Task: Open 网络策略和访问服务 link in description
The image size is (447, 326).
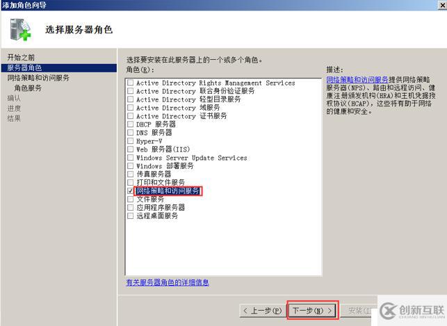Action: (357, 79)
